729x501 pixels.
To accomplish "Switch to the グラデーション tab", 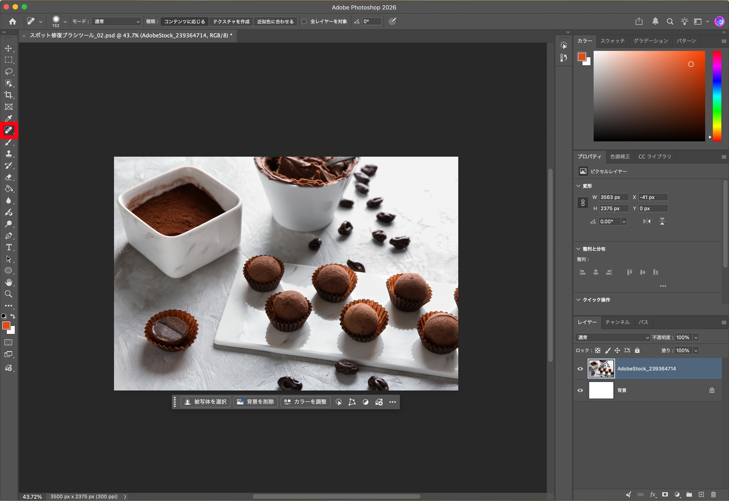I will pyautogui.click(x=651, y=41).
